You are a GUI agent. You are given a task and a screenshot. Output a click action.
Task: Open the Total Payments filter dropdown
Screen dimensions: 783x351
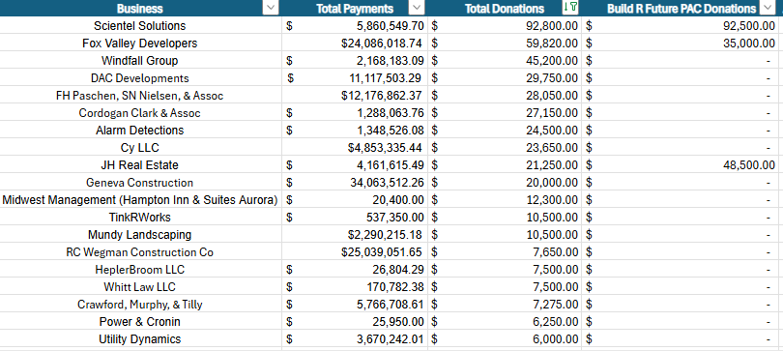pos(417,8)
